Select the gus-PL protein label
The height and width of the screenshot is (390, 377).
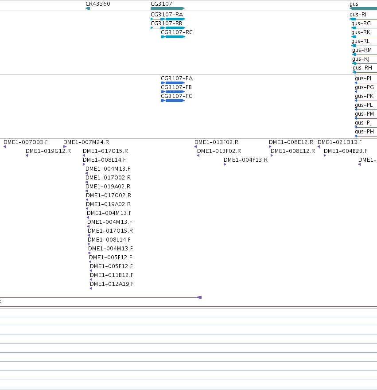click(x=364, y=105)
